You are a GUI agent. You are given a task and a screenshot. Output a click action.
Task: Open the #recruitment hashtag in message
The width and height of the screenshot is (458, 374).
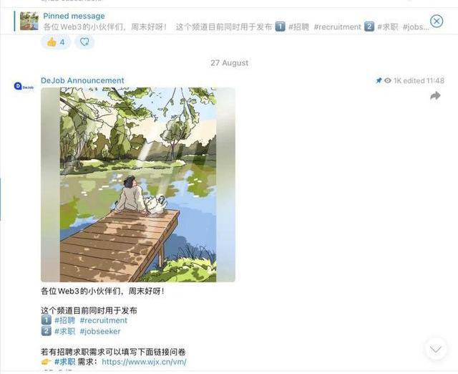[104, 320]
